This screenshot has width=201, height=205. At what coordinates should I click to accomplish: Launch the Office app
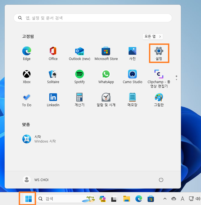click(53, 53)
